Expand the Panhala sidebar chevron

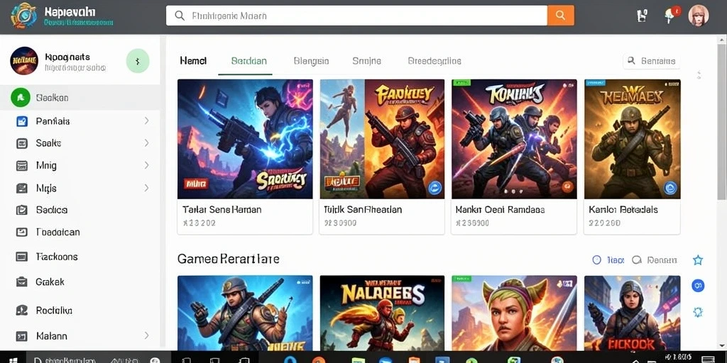tap(146, 121)
